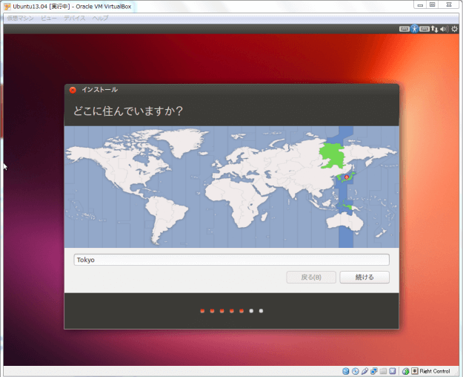Image resolution: width=463 pixels, height=377 pixels.
Task: Close the インストール installer dialog
Action: [x=73, y=90]
